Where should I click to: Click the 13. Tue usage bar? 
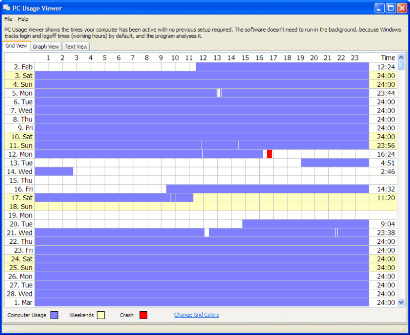[x=335, y=163]
